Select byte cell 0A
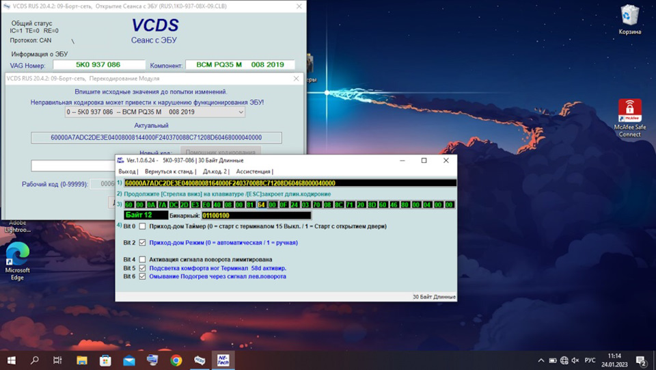This screenshot has height=370, width=656. pyautogui.click(x=151, y=204)
